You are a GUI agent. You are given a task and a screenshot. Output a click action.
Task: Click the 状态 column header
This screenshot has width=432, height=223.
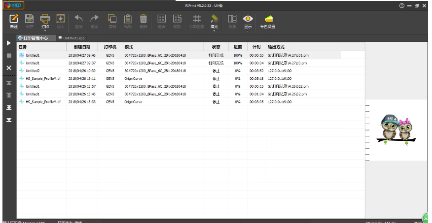[x=216, y=47]
